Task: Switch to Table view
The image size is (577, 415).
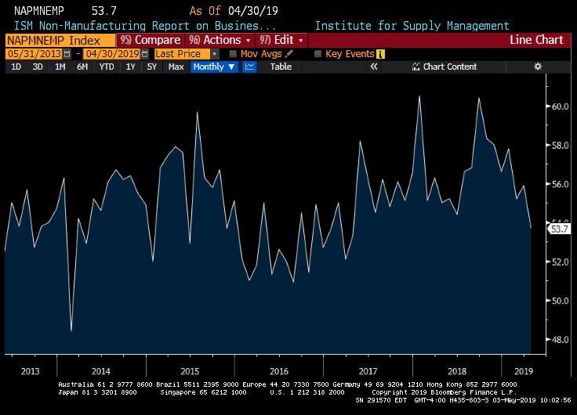Action: [281, 67]
